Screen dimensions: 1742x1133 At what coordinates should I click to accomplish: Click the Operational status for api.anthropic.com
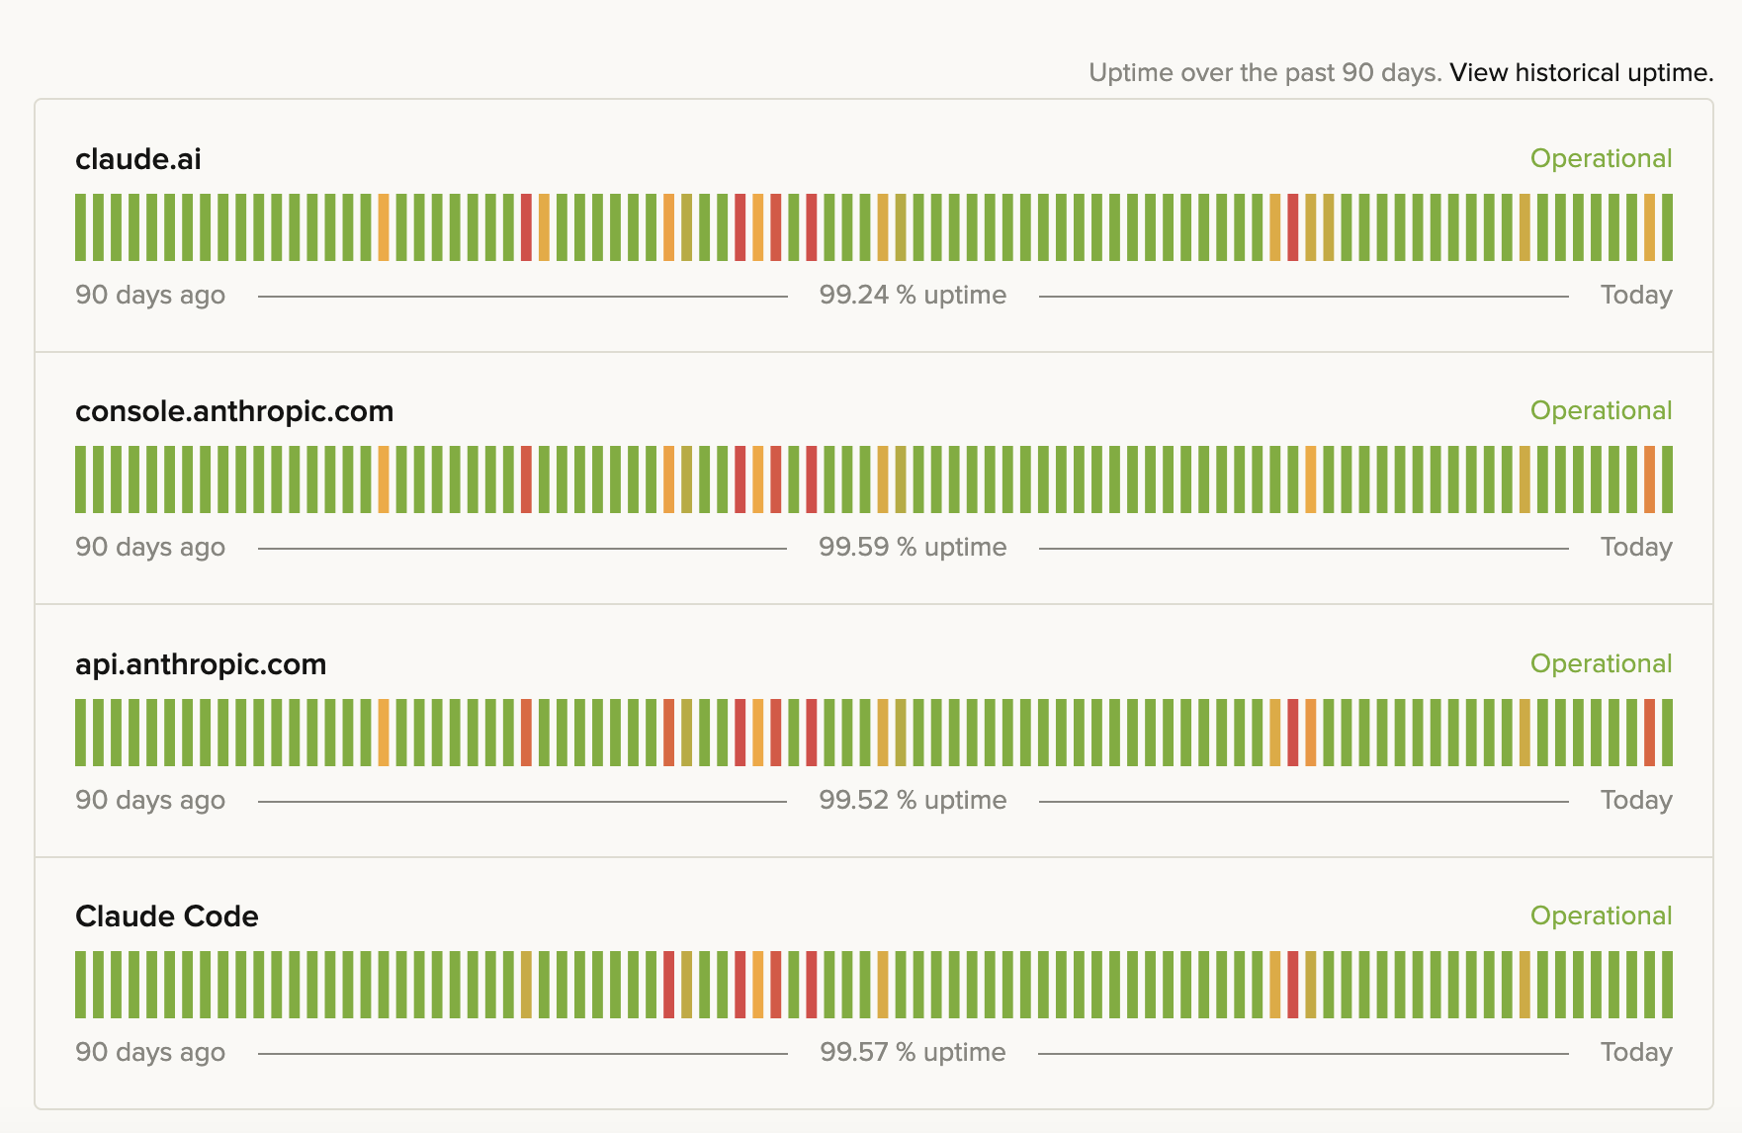[x=1601, y=663]
